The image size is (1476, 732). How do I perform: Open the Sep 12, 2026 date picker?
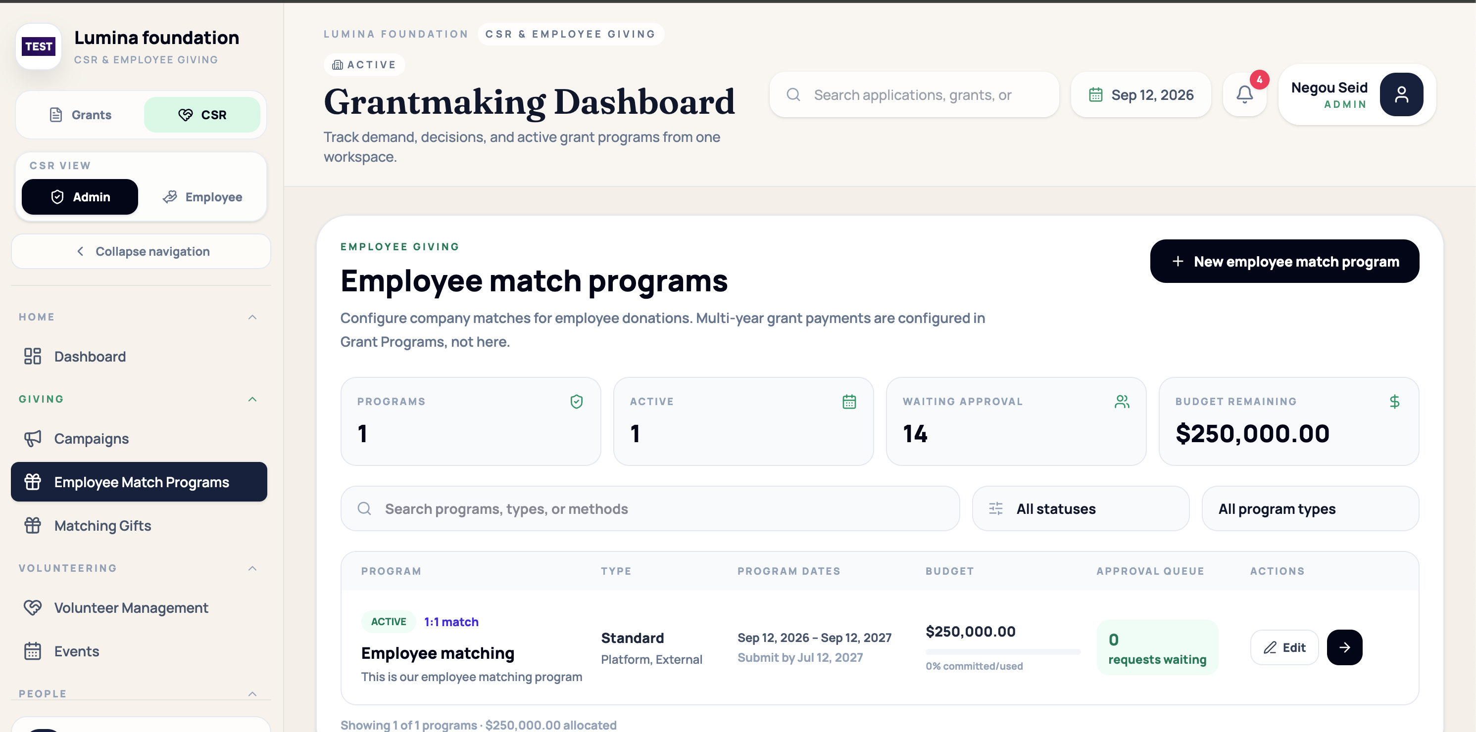tap(1141, 94)
